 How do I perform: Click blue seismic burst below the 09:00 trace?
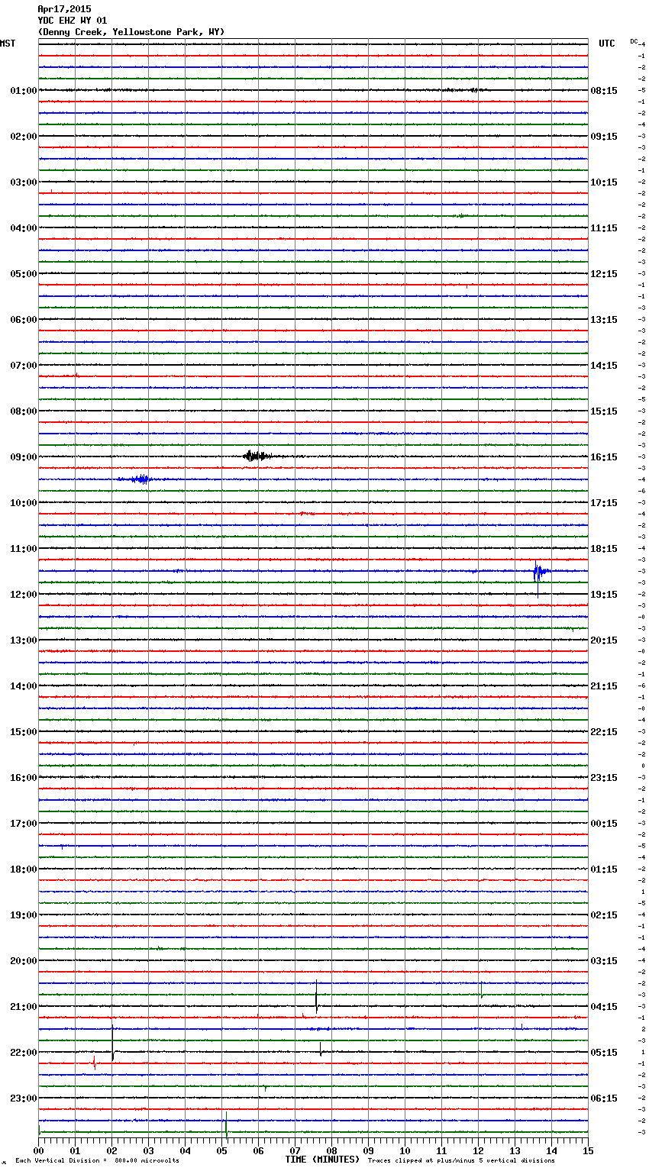coord(140,479)
